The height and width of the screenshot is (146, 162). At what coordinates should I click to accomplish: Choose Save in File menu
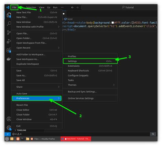click(37, 71)
